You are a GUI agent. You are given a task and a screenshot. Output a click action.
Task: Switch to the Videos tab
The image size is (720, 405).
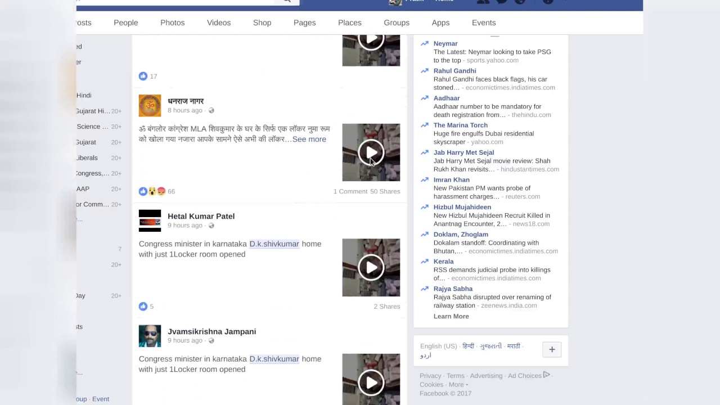219,22
